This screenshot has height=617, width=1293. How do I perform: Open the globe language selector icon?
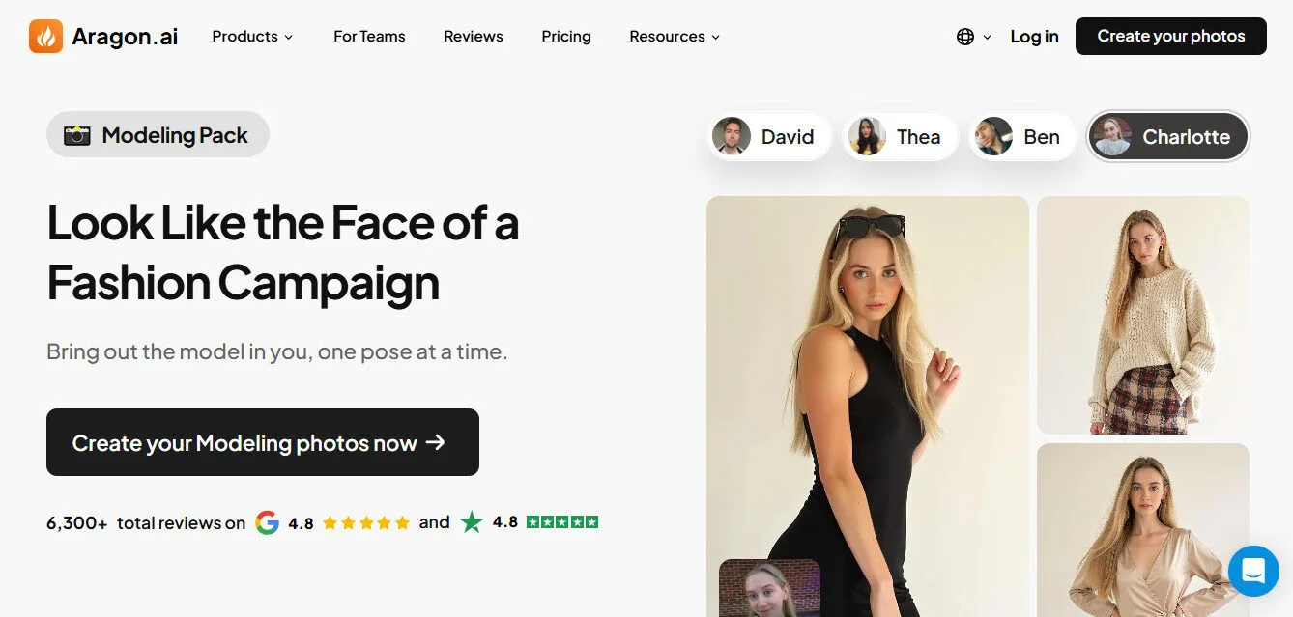point(964,36)
